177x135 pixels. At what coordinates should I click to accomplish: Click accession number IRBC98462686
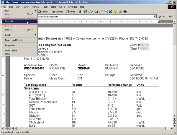point(34,69)
